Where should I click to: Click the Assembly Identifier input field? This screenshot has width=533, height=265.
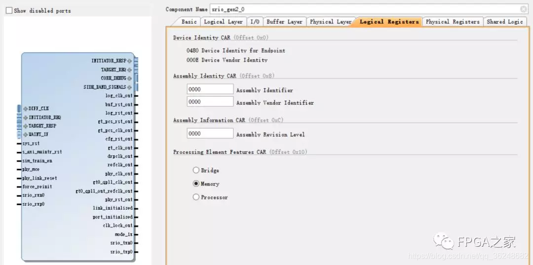(x=210, y=89)
